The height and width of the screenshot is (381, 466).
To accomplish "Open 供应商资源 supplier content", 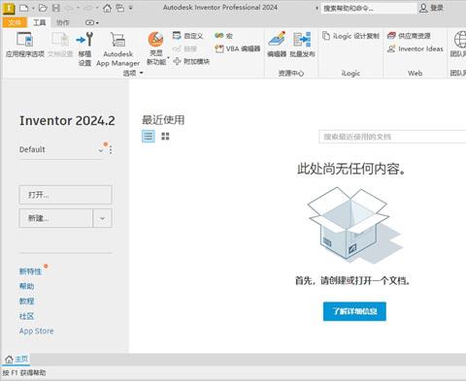I will [409, 36].
